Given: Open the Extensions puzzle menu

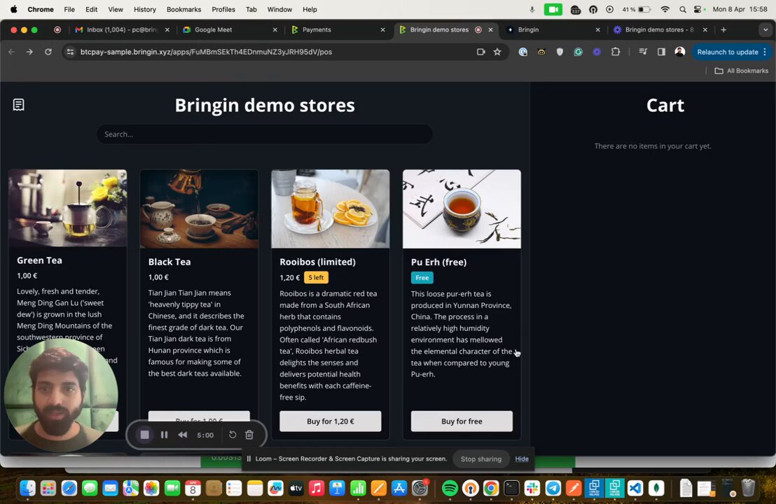Looking at the screenshot, I should 616,51.
